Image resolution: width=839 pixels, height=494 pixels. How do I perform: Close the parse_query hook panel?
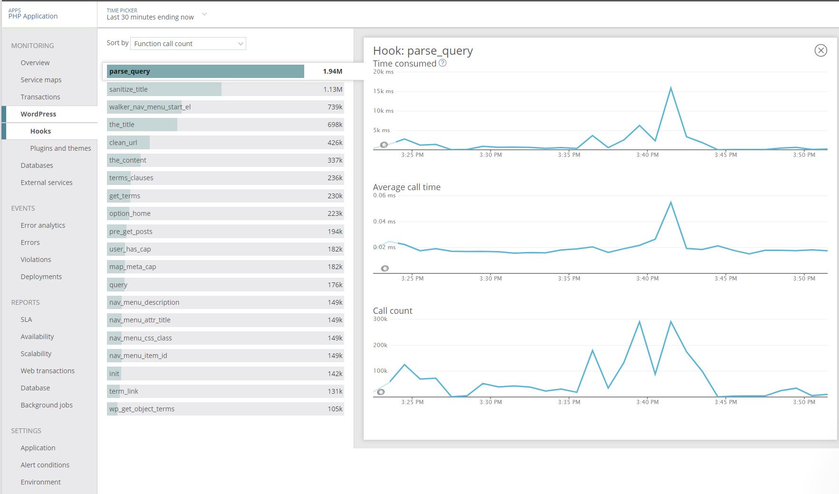click(x=820, y=50)
